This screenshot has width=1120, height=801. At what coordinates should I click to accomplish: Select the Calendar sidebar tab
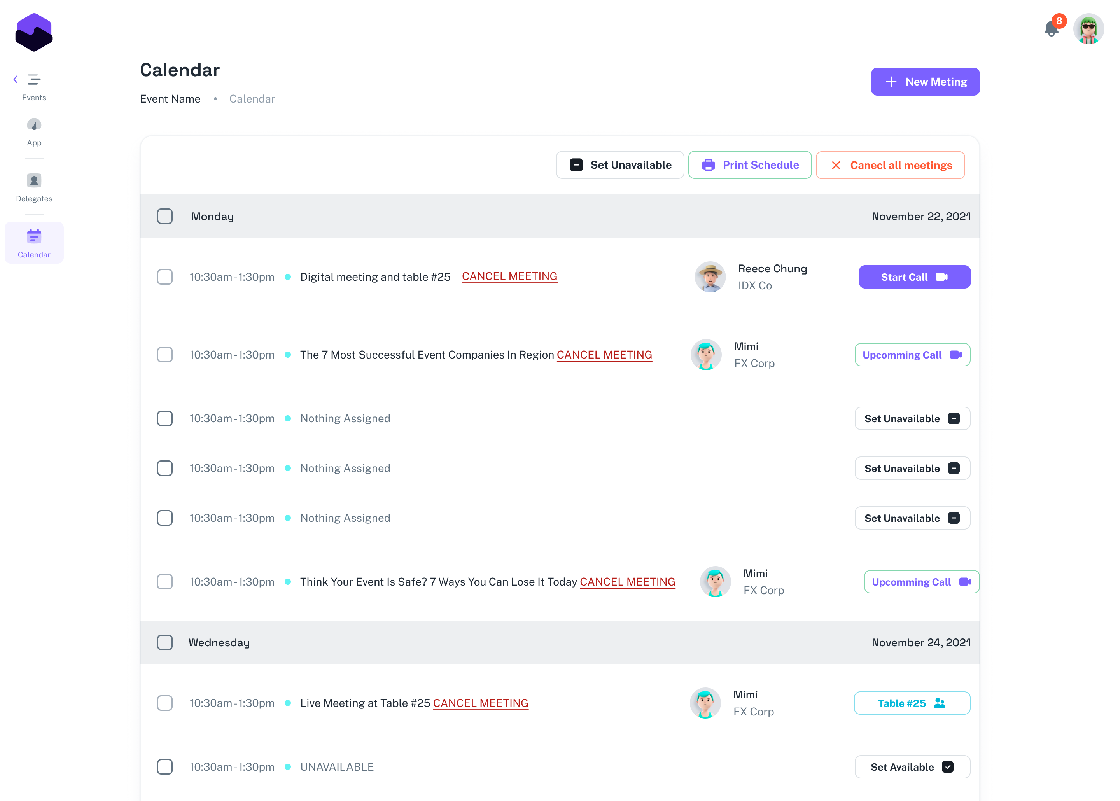[x=34, y=243]
